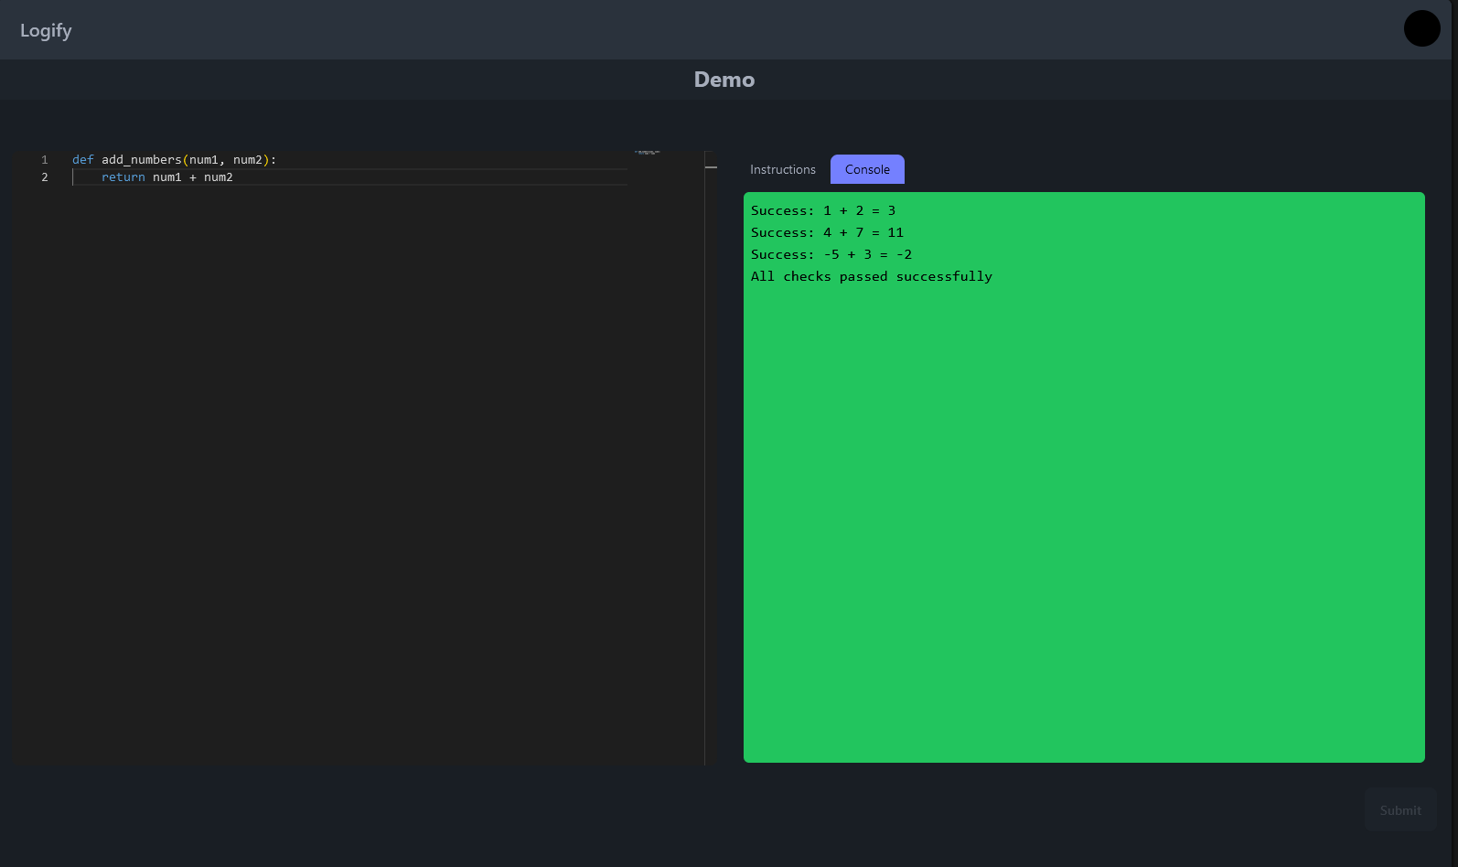Click the 'Success: 1 + 2 = 3' console line

click(823, 210)
